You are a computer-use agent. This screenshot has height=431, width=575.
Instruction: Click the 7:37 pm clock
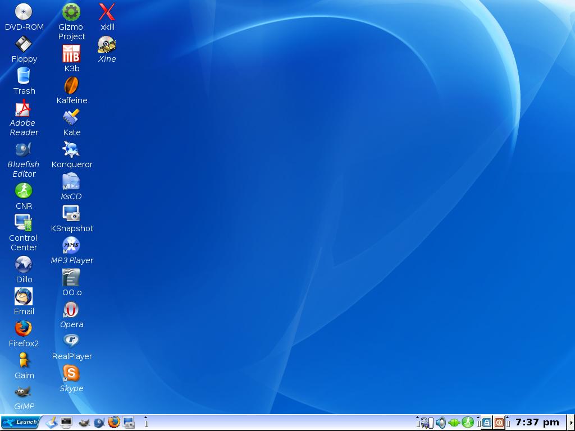tap(537, 423)
